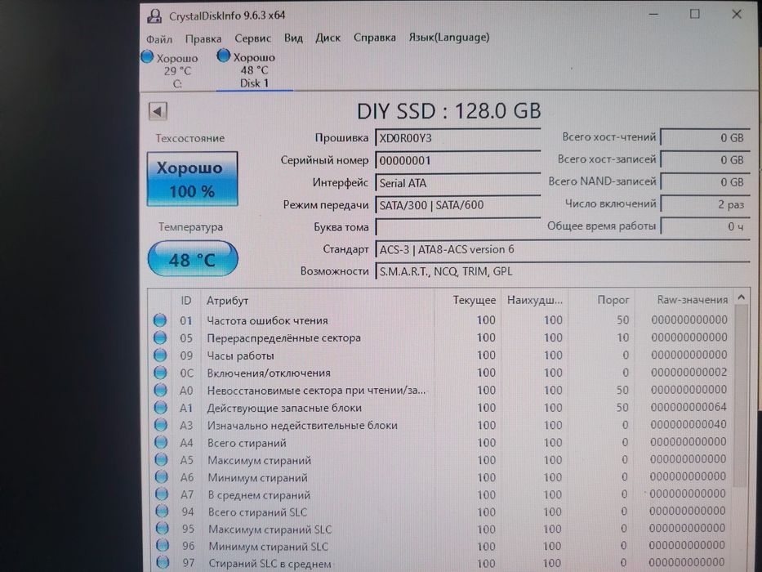Viewport: 762px width, 572px height.
Task: Click the CrystalDiskInfo application icon in title bar
Action: (154, 16)
